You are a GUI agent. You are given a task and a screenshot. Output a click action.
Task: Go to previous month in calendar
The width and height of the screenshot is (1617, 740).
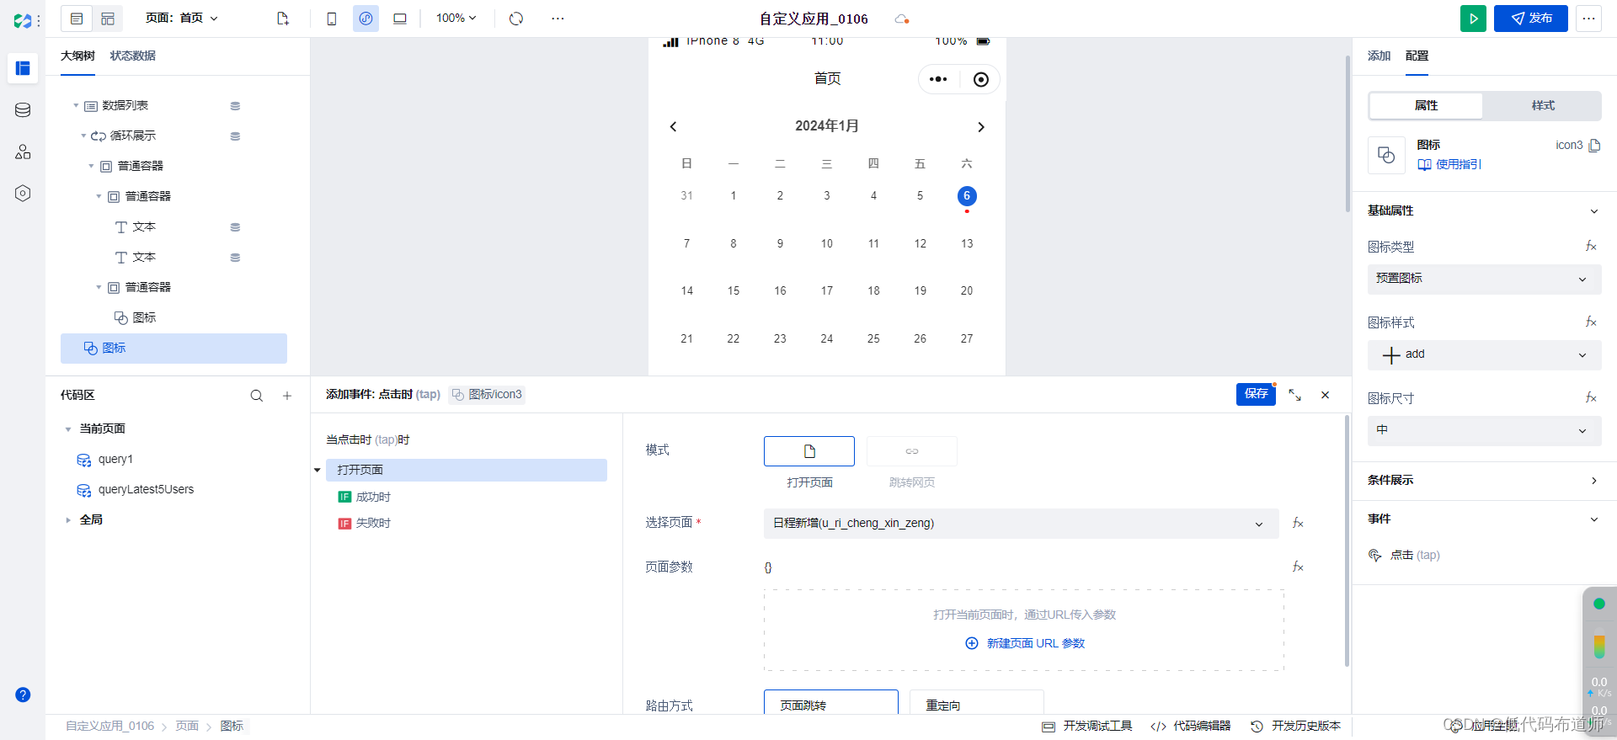[673, 127]
